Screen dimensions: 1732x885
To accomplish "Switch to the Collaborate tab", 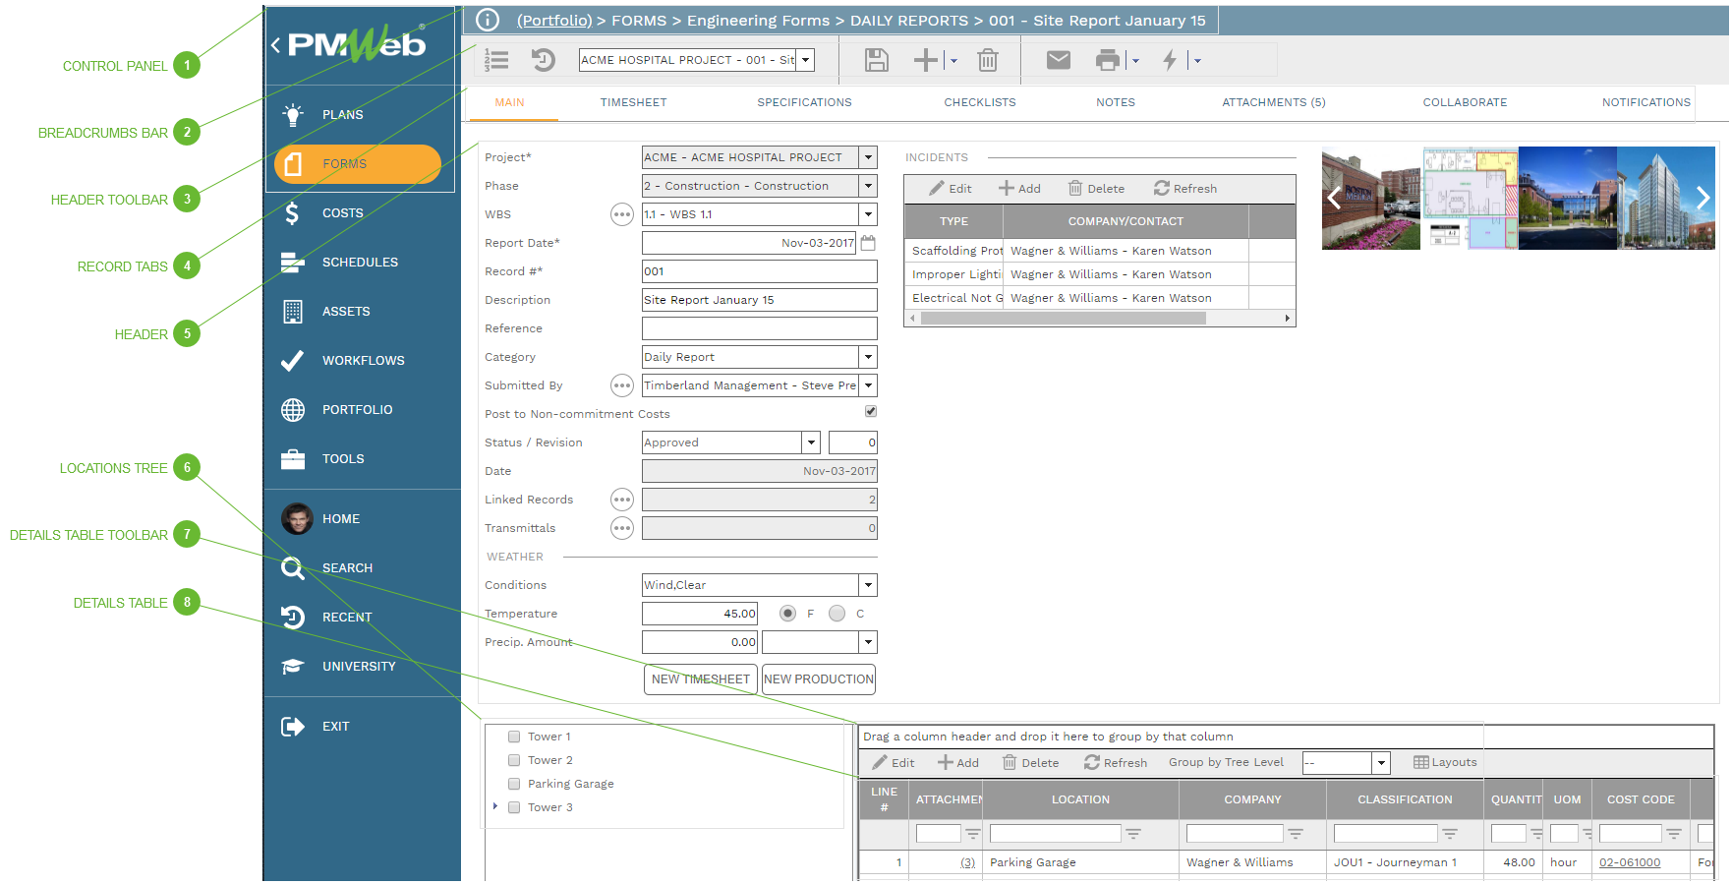I will coord(1465,102).
